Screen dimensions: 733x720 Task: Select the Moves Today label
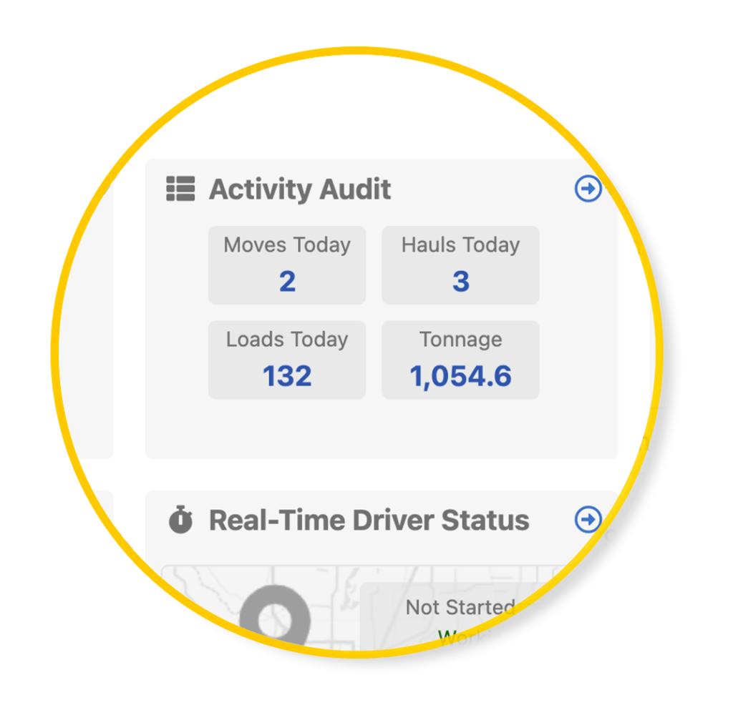pyautogui.click(x=287, y=245)
